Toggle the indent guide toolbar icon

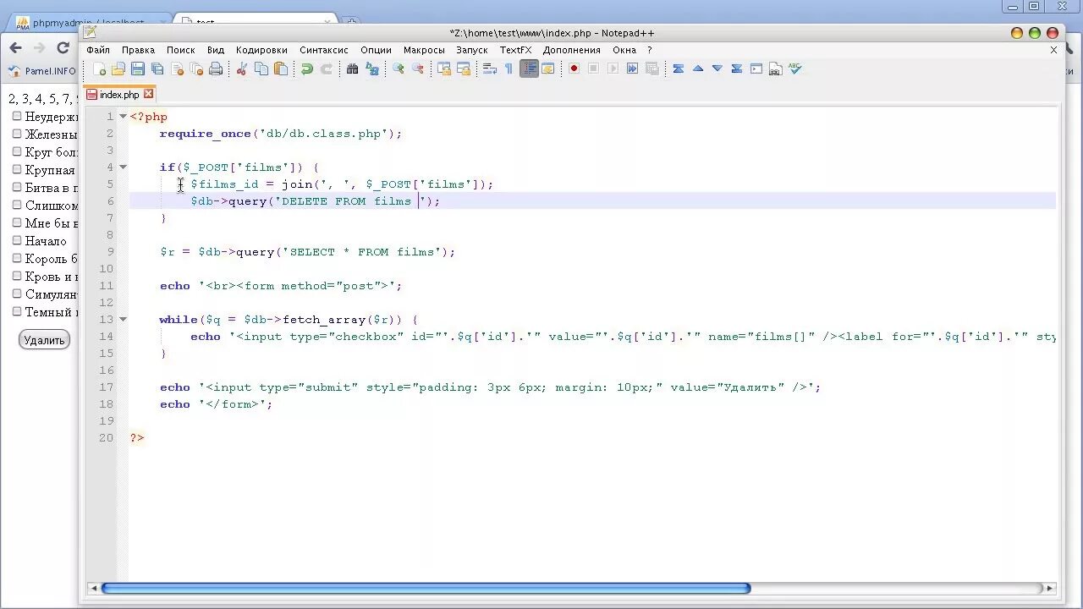click(x=529, y=69)
